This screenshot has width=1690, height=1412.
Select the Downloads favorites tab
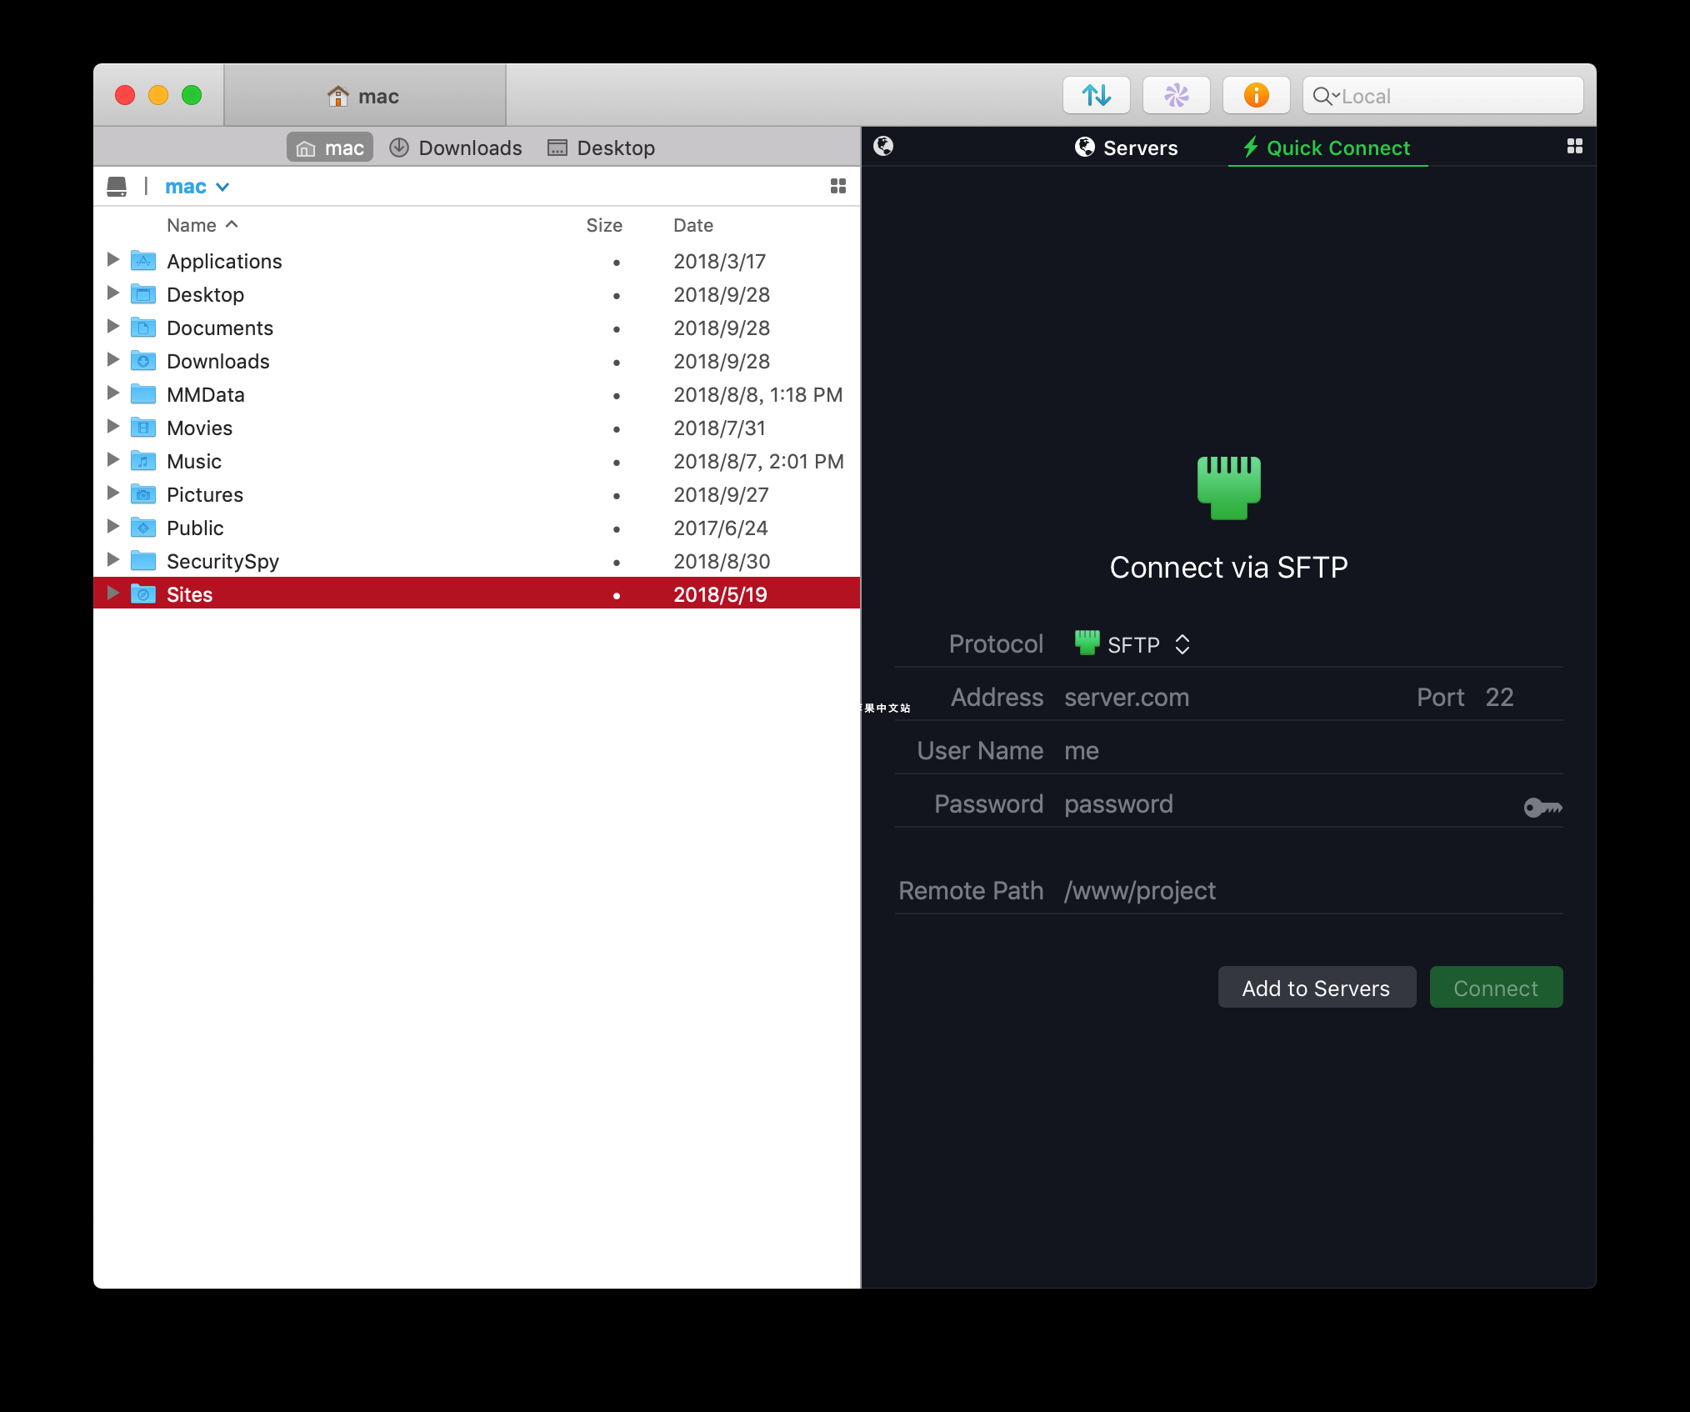[456, 148]
